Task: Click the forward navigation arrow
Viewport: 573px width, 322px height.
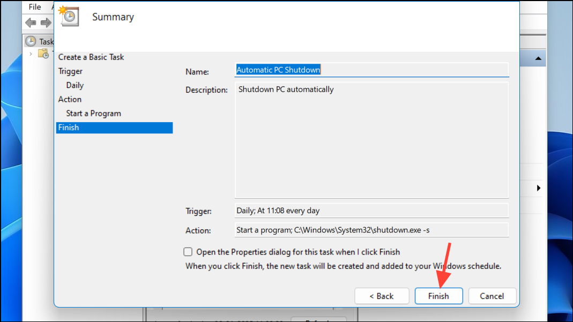Action: coord(46,23)
